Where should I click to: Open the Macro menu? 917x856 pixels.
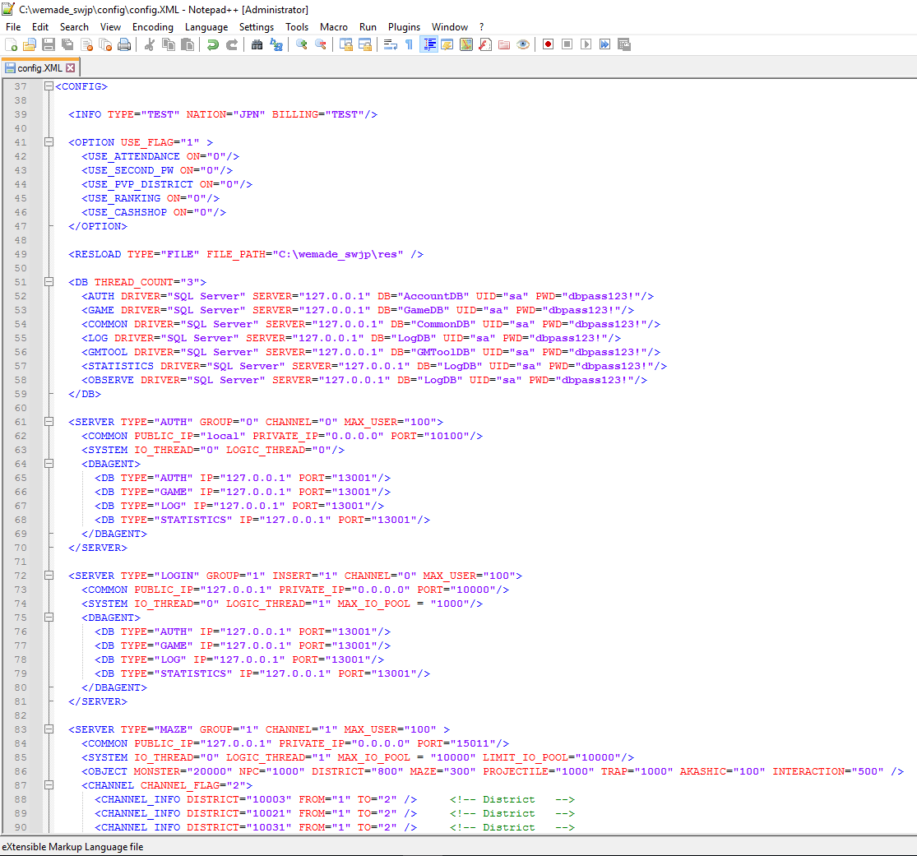coord(333,27)
